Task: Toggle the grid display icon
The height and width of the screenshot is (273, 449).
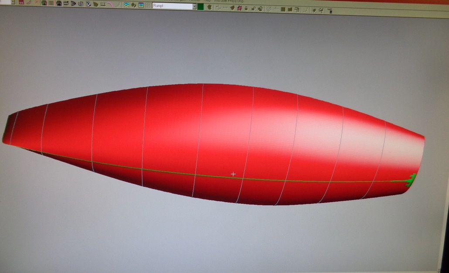Action: [x=51, y=3]
